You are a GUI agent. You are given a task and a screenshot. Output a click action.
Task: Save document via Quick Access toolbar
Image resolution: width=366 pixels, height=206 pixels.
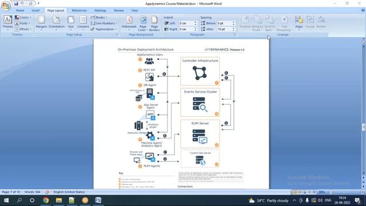16,3
